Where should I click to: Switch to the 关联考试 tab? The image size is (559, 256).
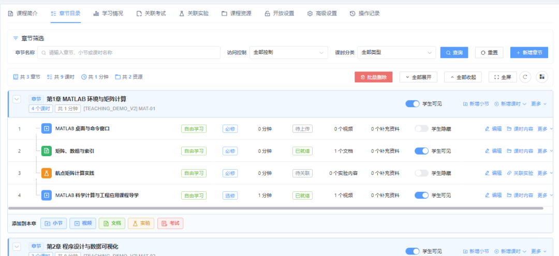pyautogui.click(x=151, y=13)
